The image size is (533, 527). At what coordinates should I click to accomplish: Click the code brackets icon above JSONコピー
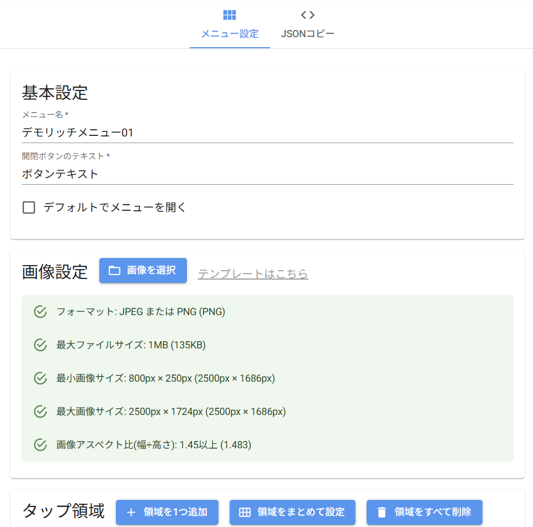(x=308, y=15)
